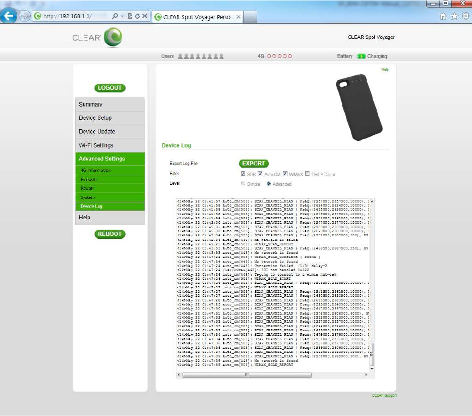Click the Stop loading X icon
The image size is (472, 416).
(x=145, y=16)
